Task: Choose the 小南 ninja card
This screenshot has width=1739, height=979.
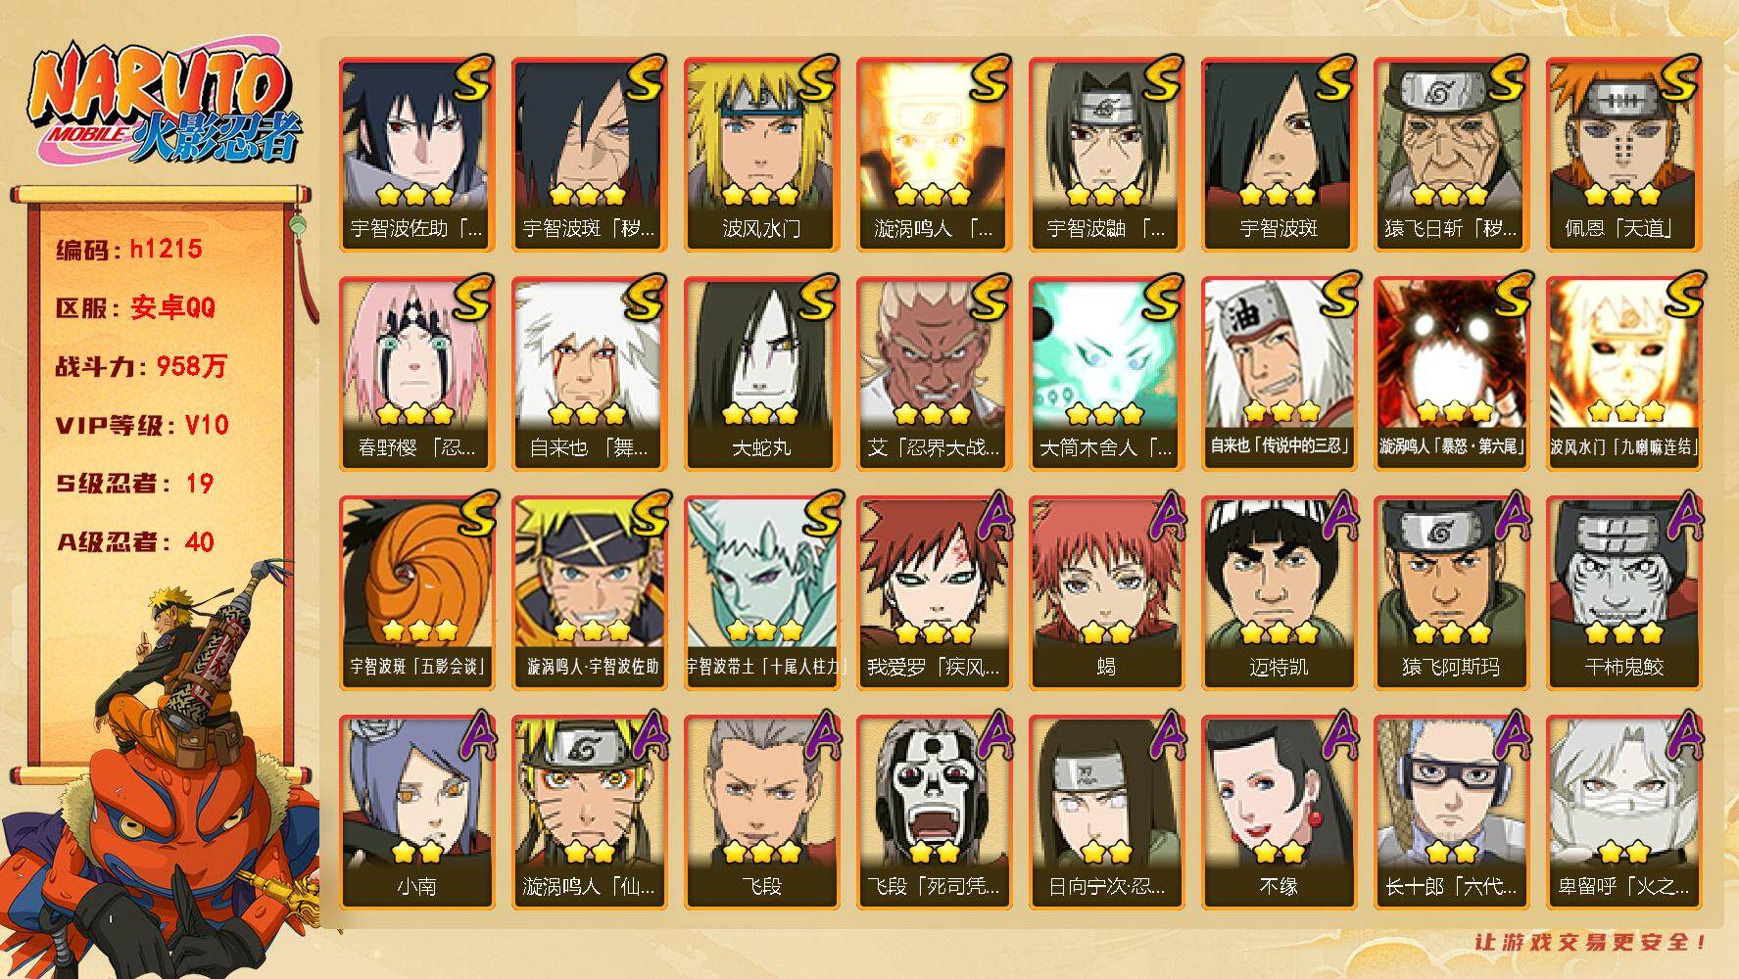Action: tap(416, 813)
